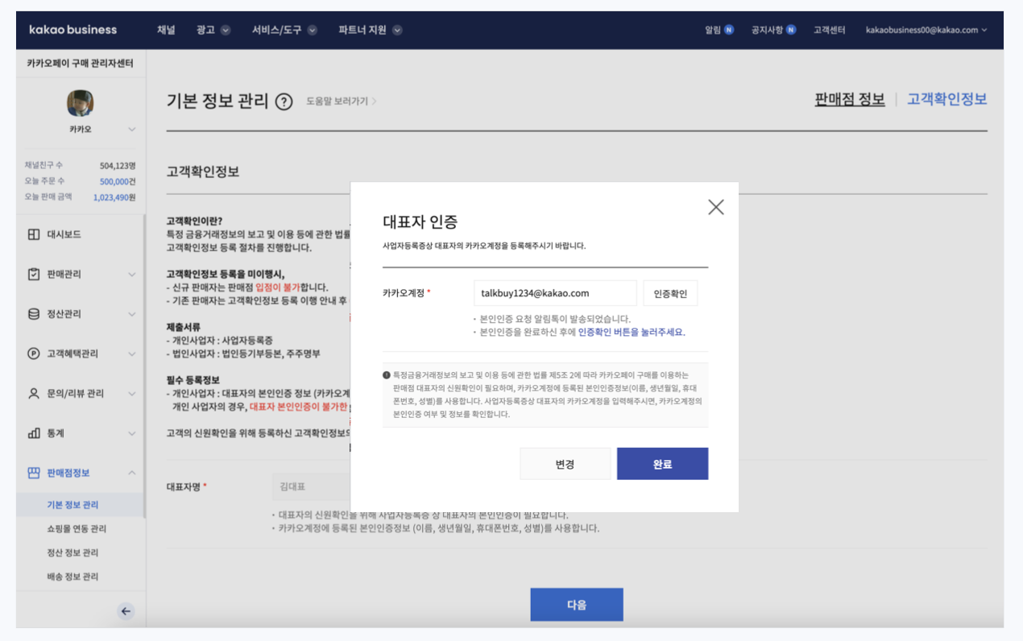
Task: Click the 변경 button
Action: pyautogui.click(x=565, y=464)
